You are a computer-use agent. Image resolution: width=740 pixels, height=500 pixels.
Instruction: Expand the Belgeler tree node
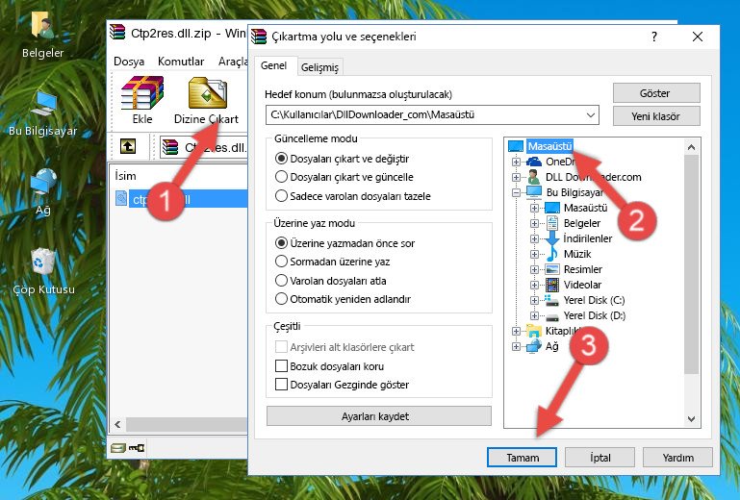(x=534, y=224)
